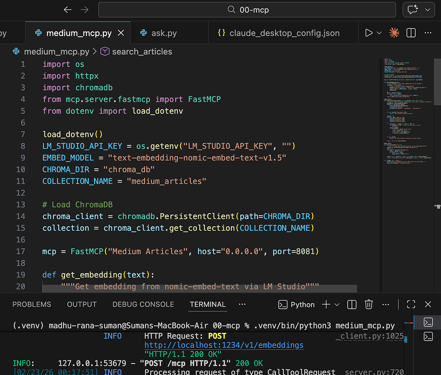Expand the new terminal launch profile dropdown
The width and height of the screenshot is (441, 375).
[x=337, y=304]
